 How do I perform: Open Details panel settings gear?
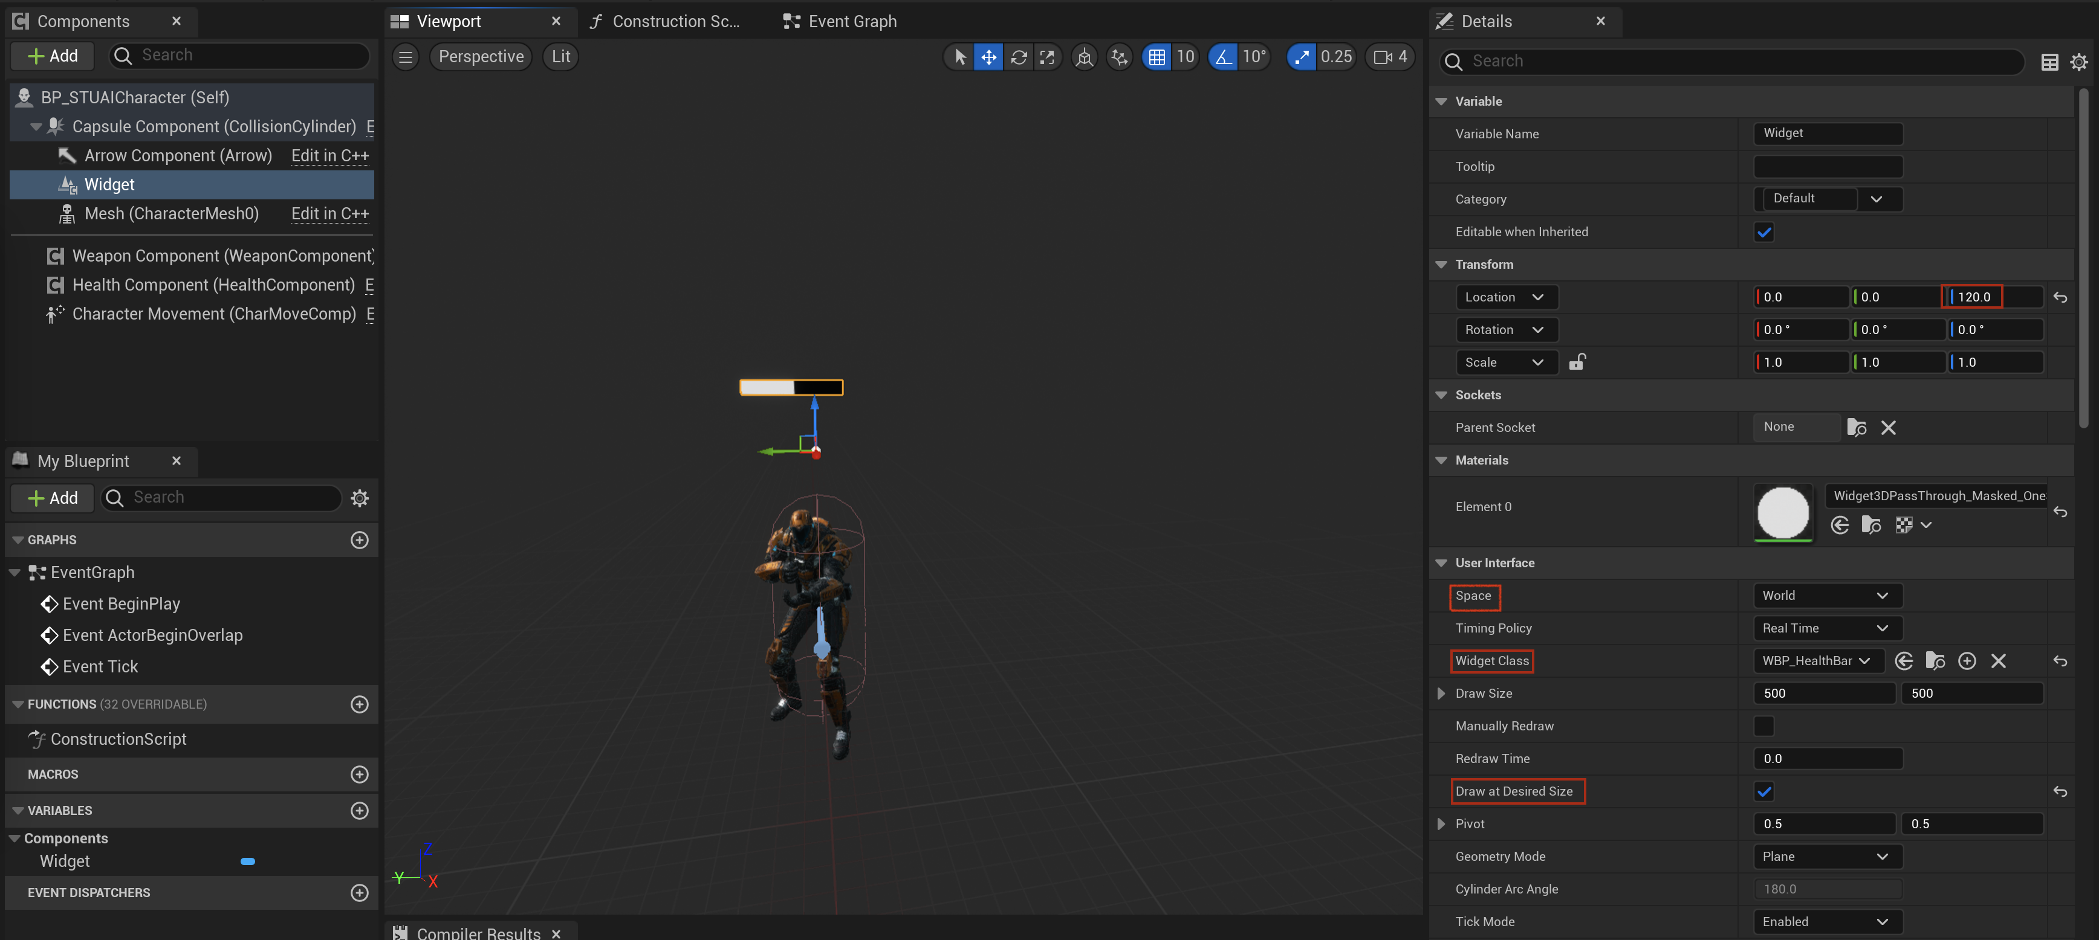pyautogui.click(x=2078, y=62)
